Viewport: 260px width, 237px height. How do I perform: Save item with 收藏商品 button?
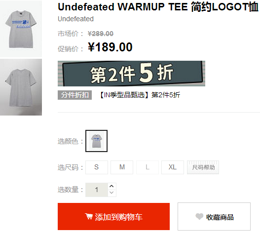pyautogui.click(x=214, y=216)
